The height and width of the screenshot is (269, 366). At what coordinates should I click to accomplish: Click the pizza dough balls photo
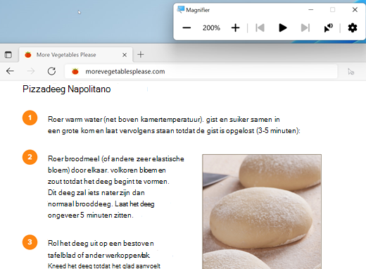click(x=262, y=211)
